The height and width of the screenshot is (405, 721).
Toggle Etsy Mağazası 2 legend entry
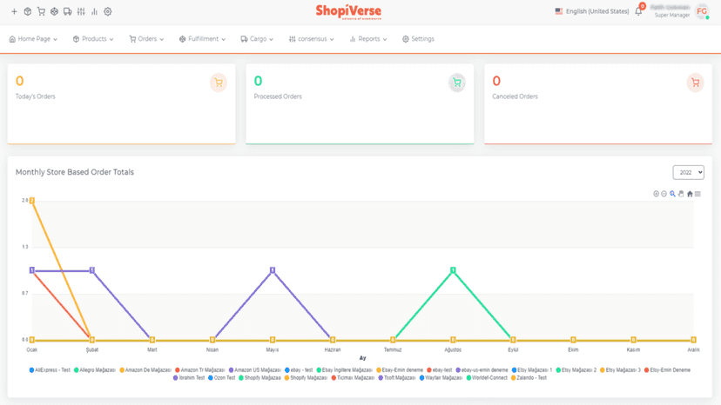576,370
